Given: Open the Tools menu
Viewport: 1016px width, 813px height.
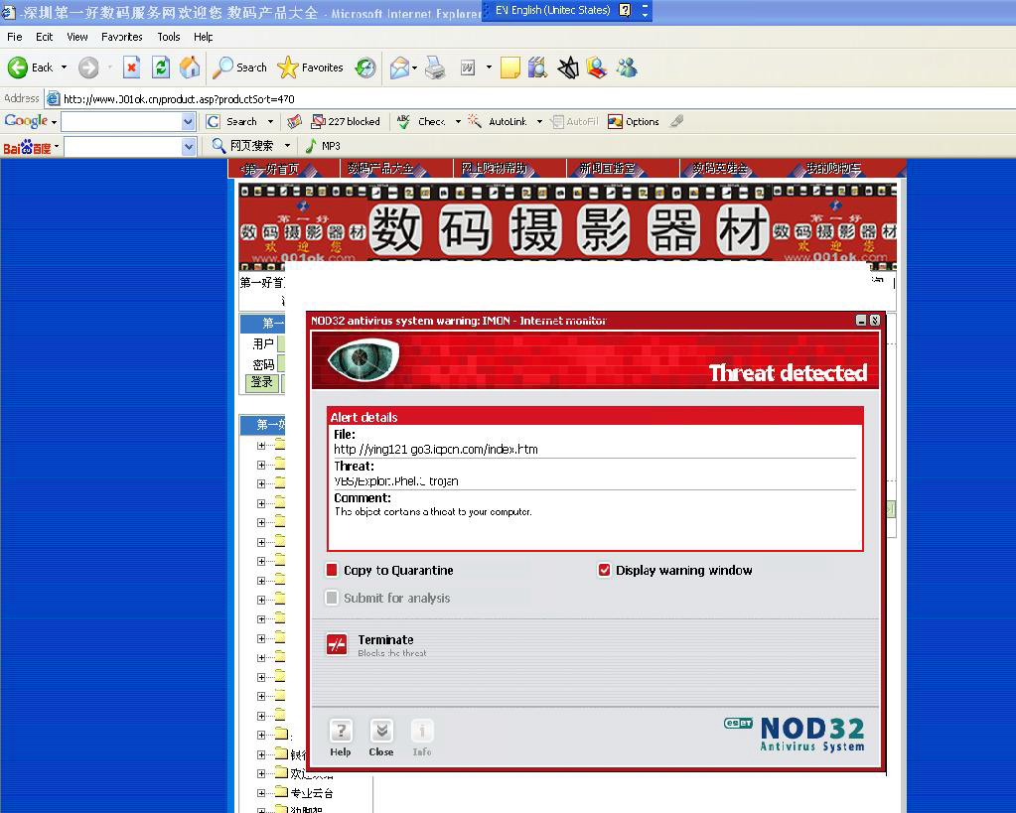Looking at the screenshot, I should tap(169, 37).
